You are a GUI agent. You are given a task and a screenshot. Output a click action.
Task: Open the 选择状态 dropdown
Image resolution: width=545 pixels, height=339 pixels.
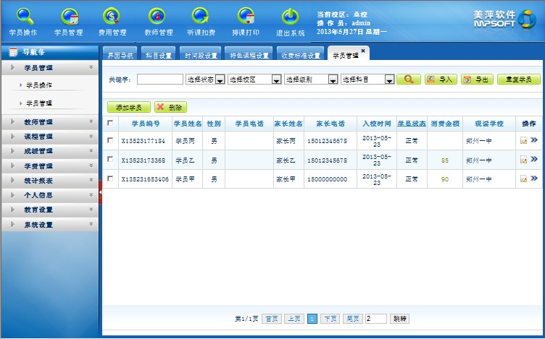[x=205, y=80]
